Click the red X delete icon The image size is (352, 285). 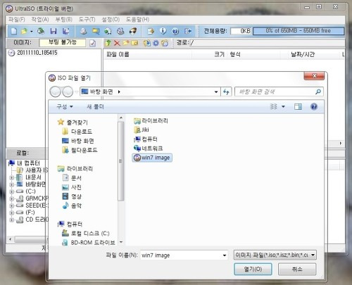[x=117, y=43]
